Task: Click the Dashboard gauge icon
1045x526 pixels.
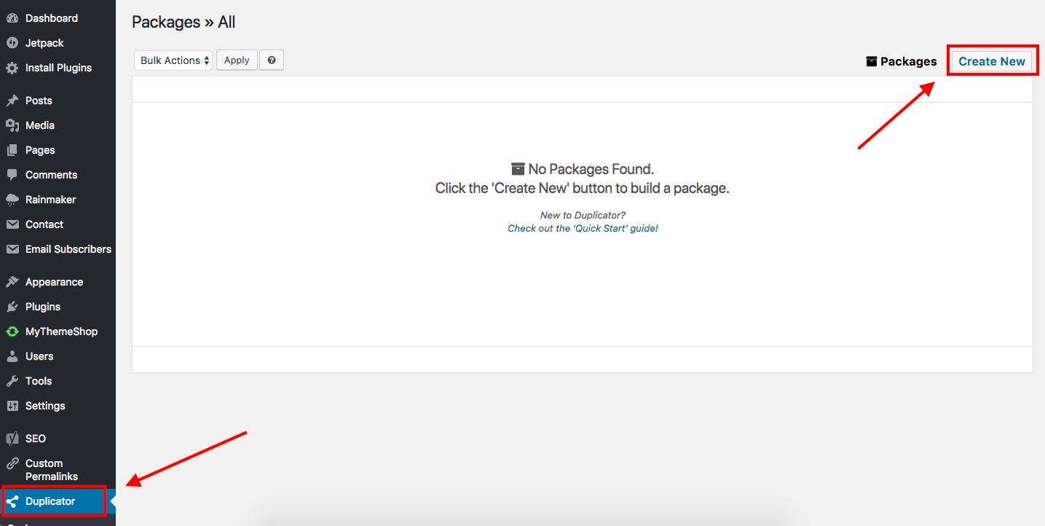Action: (x=12, y=18)
